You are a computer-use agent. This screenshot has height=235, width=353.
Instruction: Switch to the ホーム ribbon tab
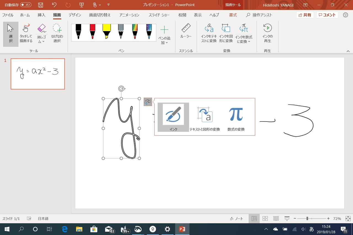point(25,15)
